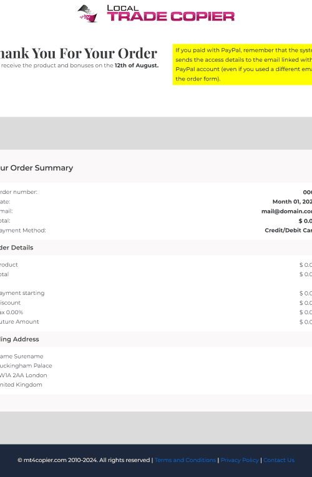Click the Thank You For Your Order heading
This screenshot has width=312, height=477.
tap(79, 53)
